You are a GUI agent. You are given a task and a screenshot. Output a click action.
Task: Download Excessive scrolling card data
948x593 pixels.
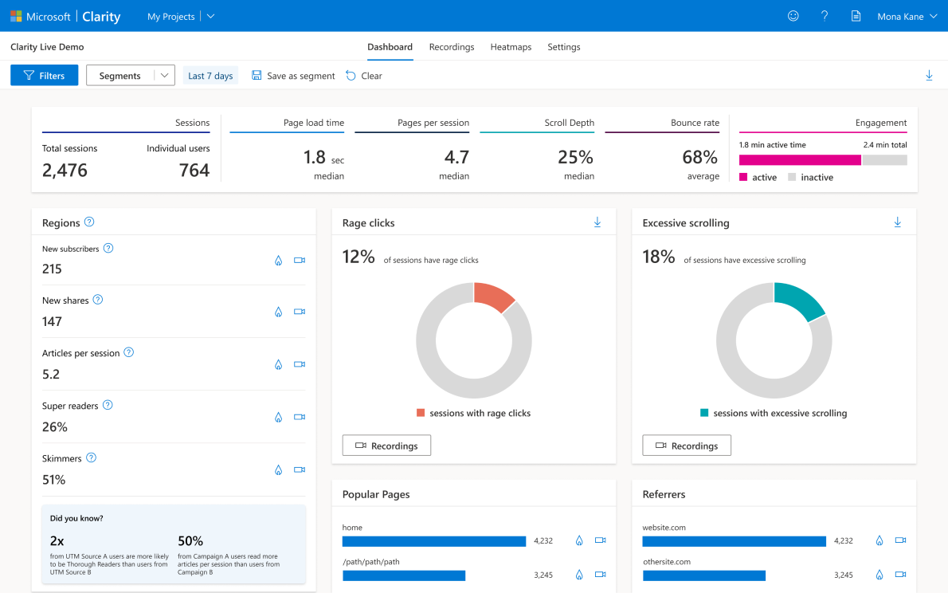pyautogui.click(x=898, y=222)
